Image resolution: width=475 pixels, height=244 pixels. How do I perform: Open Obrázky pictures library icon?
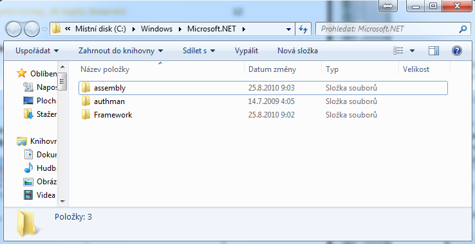pos(28,182)
